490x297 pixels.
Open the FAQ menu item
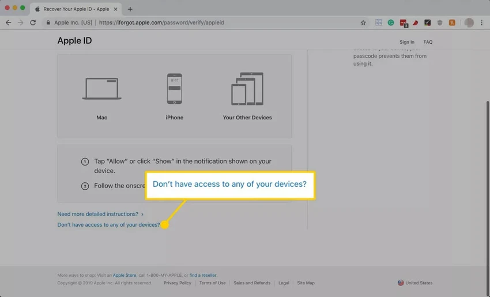pos(428,42)
